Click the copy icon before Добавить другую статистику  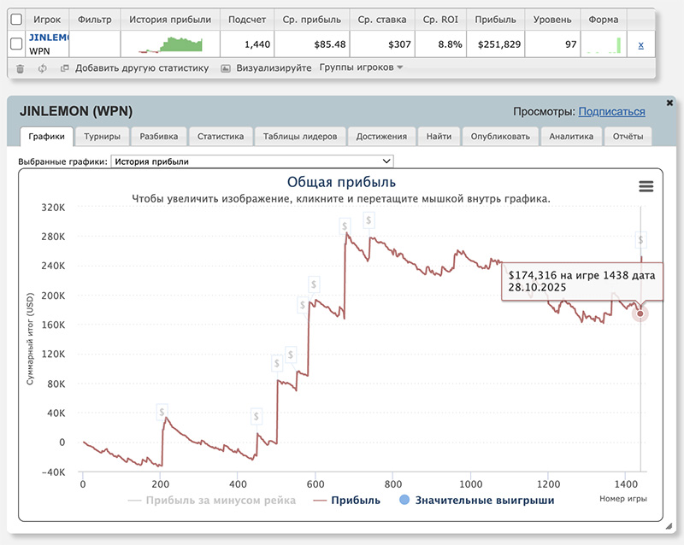click(x=64, y=67)
